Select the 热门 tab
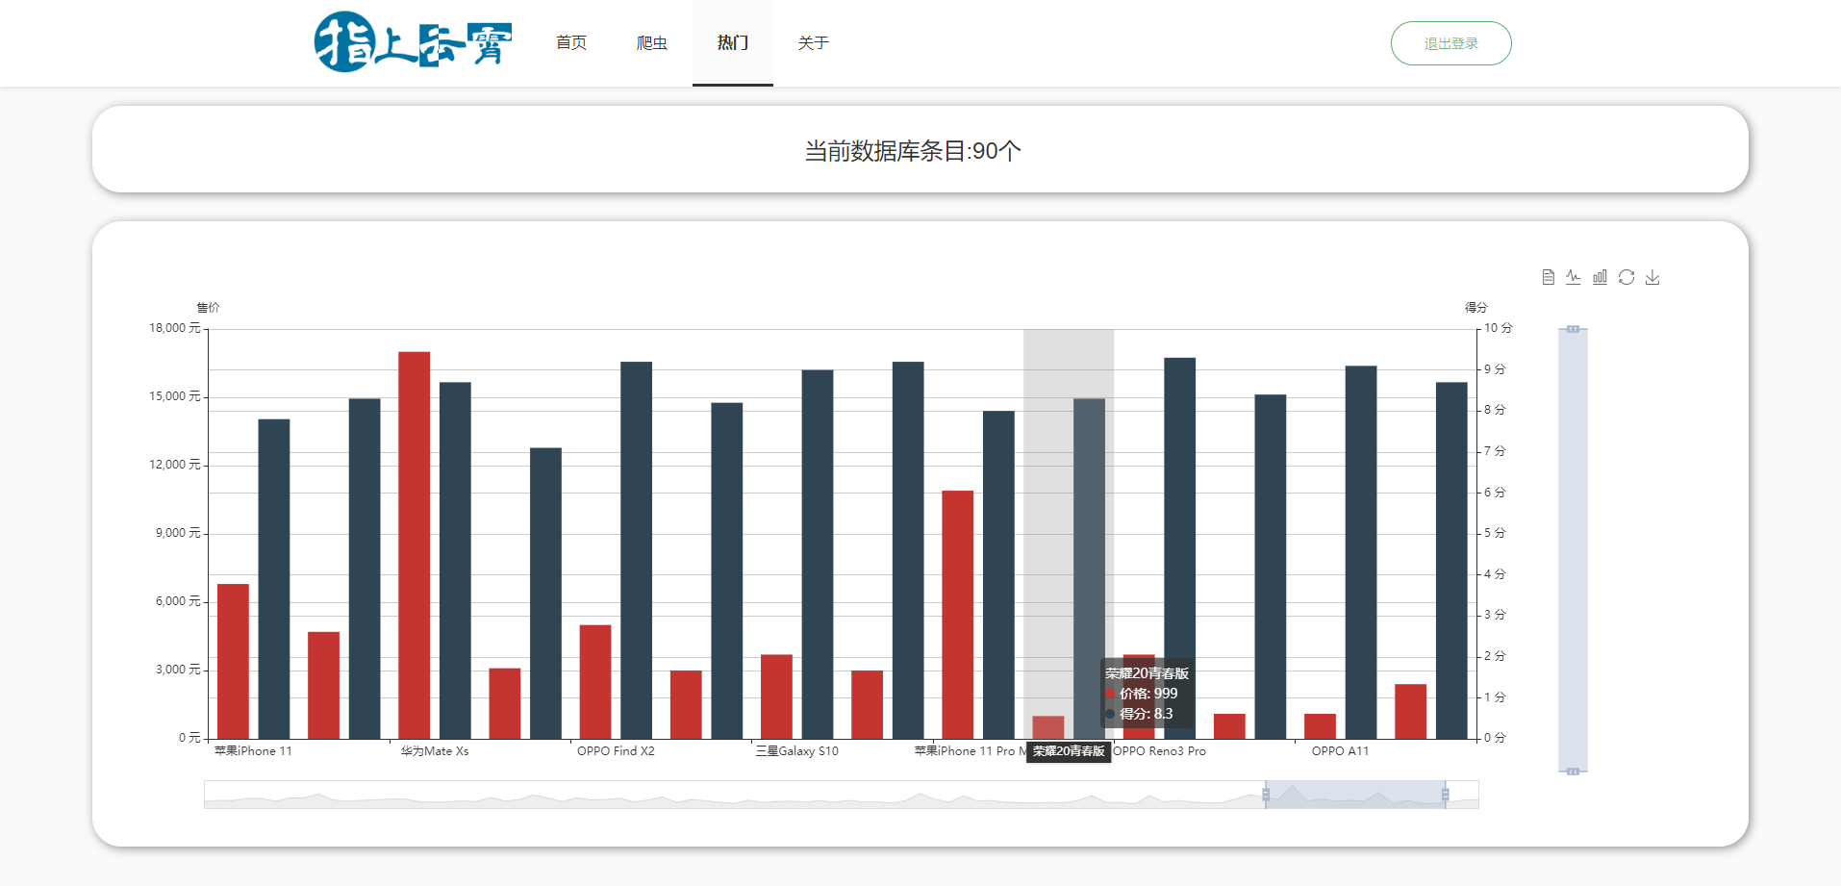The width and height of the screenshot is (1841, 886). pyautogui.click(x=733, y=43)
